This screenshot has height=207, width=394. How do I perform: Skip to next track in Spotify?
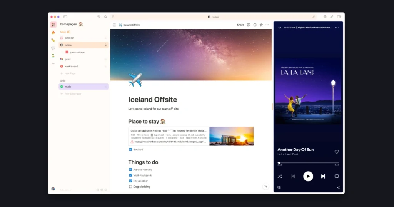coord(323,176)
